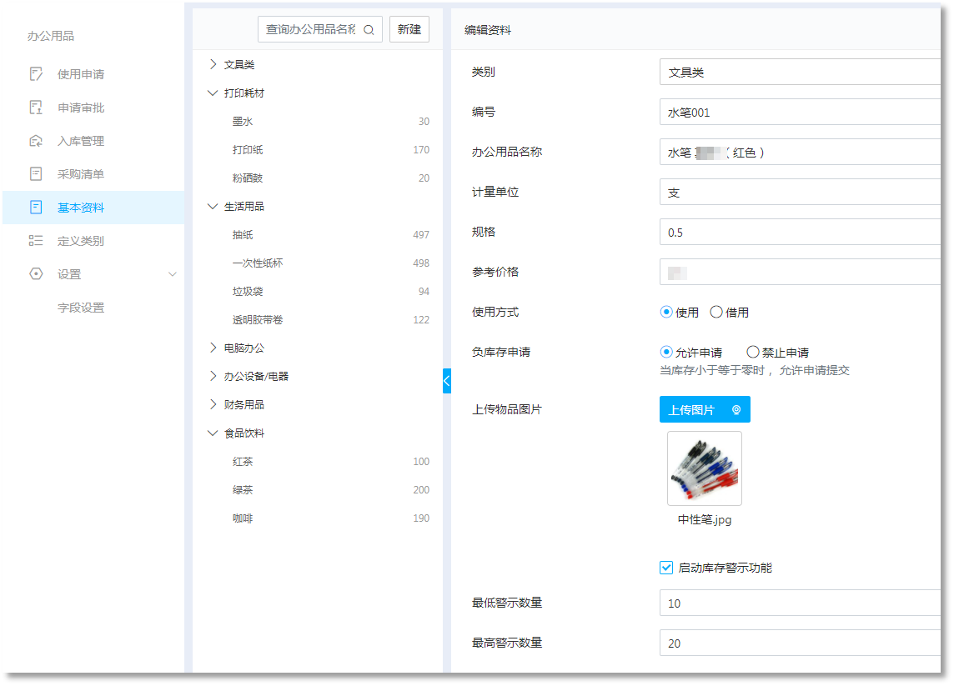The image size is (954, 686).
Task: Click the 设置 hexagon icon
Action: [x=36, y=274]
